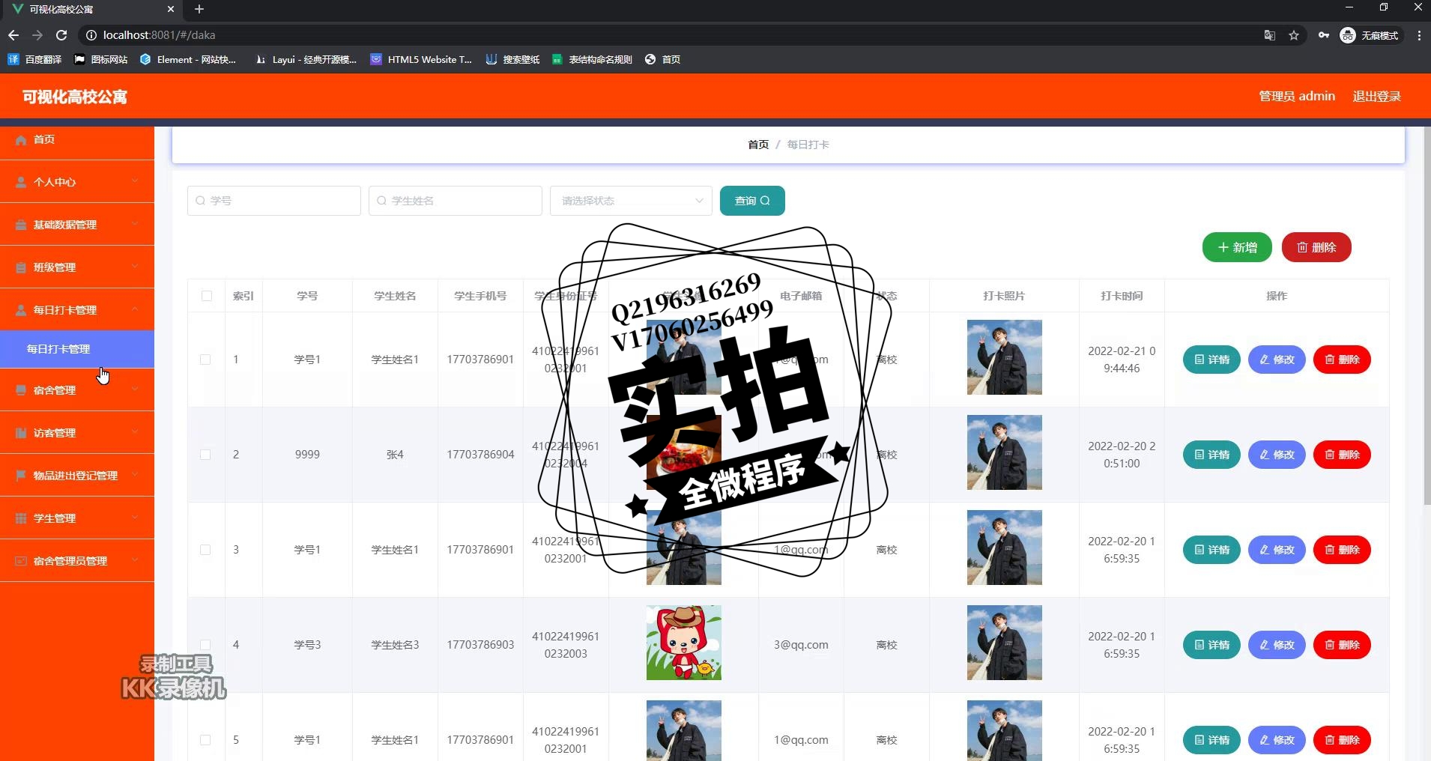Click the browser address bar URL
This screenshot has width=1431, height=761.
point(159,35)
